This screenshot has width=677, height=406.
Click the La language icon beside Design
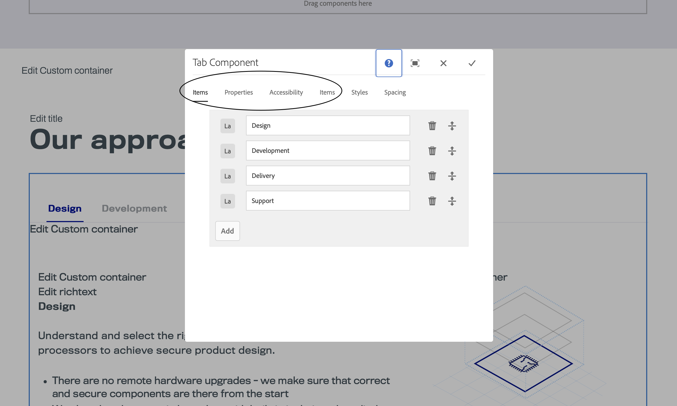(x=227, y=126)
